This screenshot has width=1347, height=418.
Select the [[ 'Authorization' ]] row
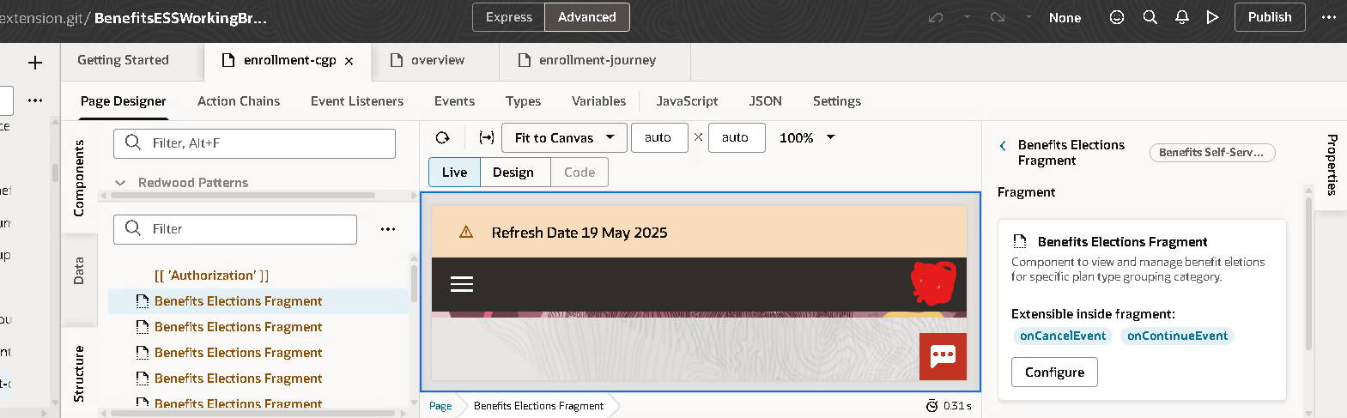[211, 276]
